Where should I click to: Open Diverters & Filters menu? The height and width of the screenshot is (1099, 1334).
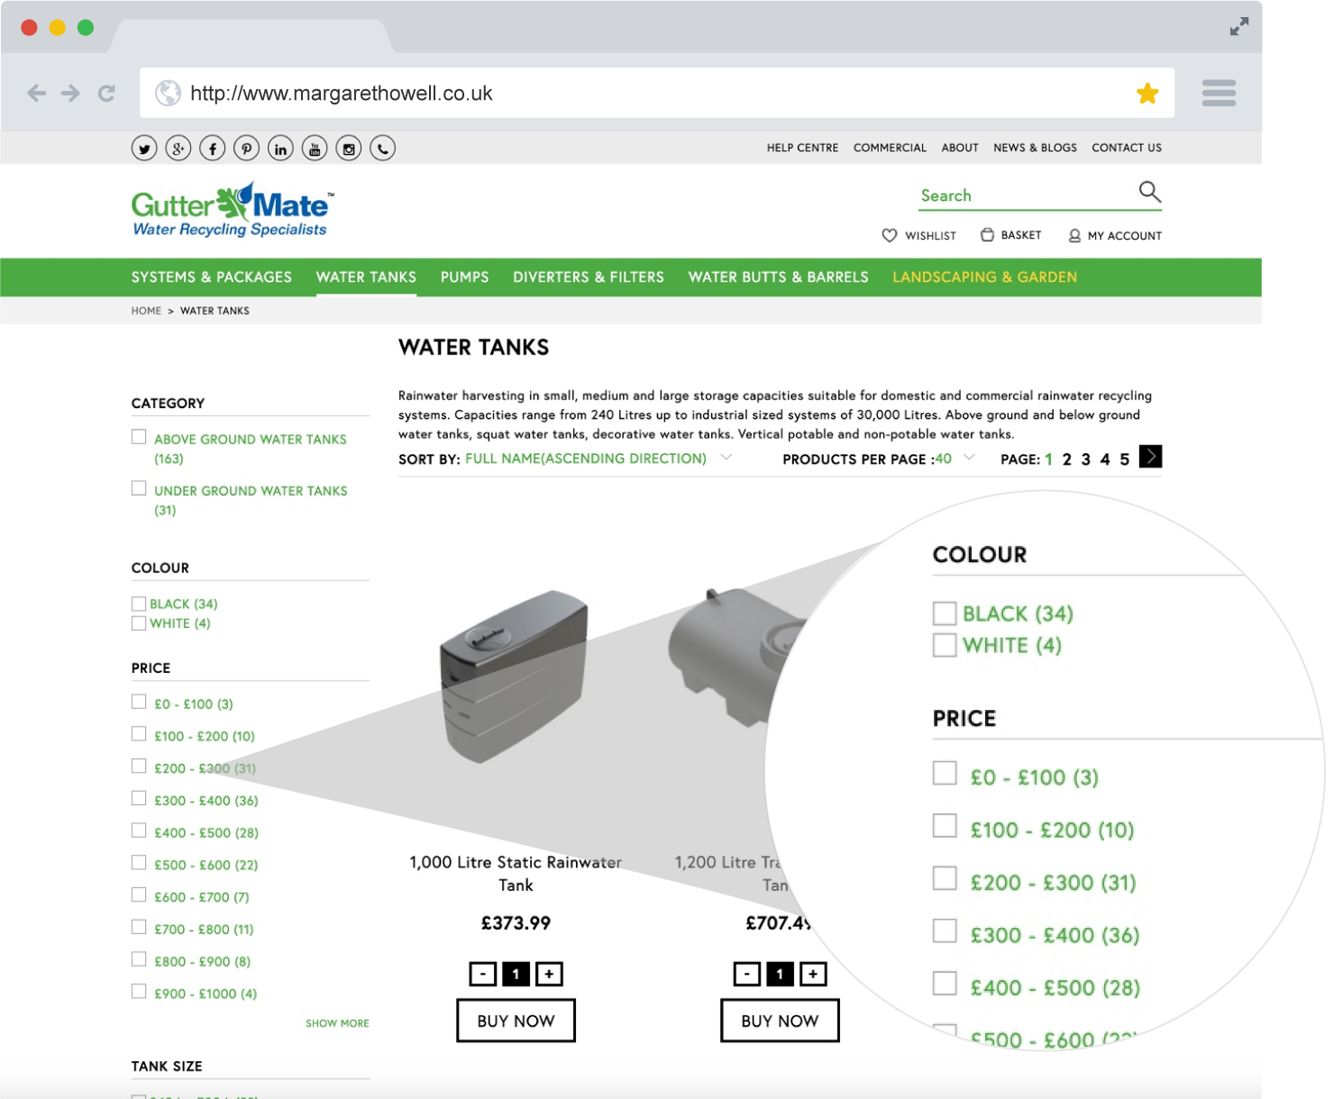pyautogui.click(x=589, y=277)
